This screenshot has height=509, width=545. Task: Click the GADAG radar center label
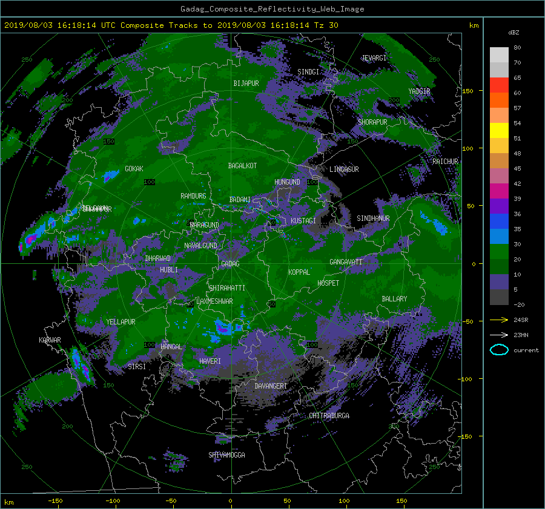(x=230, y=264)
